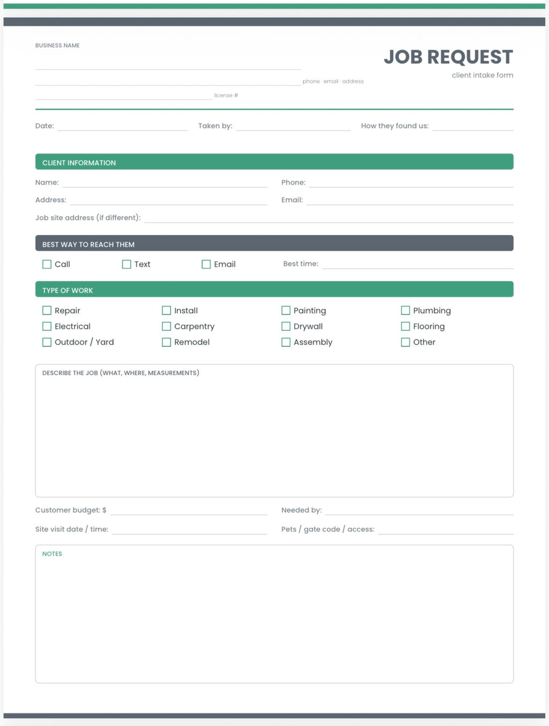
Task: Click the Taken by field
Action: tap(293, 125)
